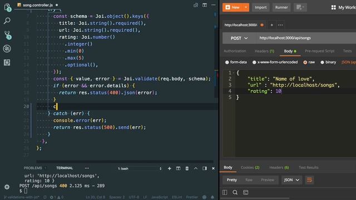Click the JavaScript language mode in status bar
Viewport: 356px width, 200px height.
[160, 197]
